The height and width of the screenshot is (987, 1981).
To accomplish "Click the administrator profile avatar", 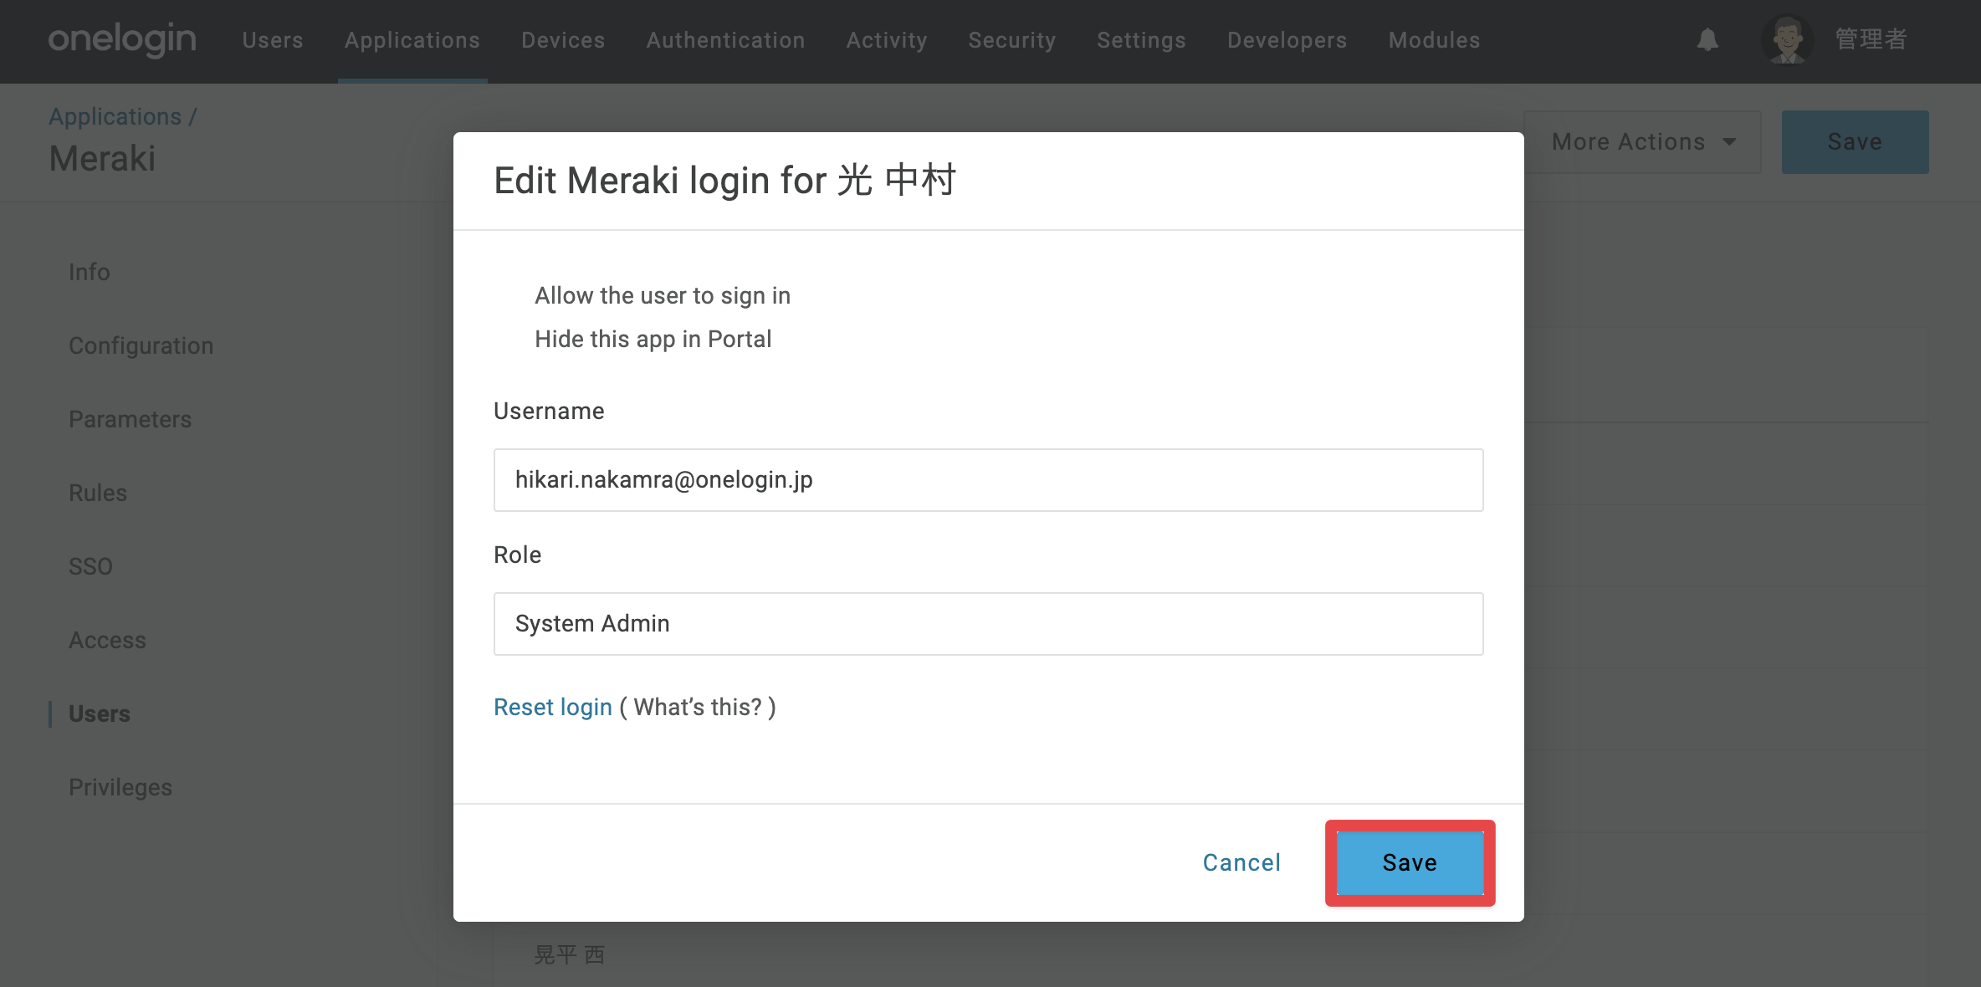I will (x=1787, y=39).
